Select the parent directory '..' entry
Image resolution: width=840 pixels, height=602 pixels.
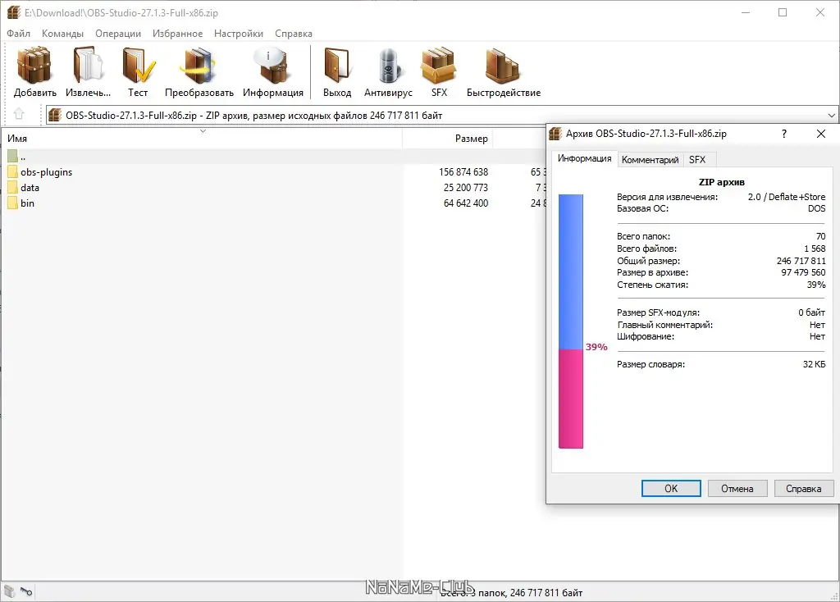[16, 157]
